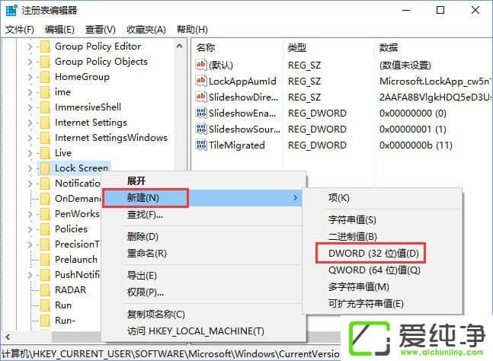Choose 权限(P)... in the context menu
This screenshot has width=493, height=361.
tap(203, 292)
